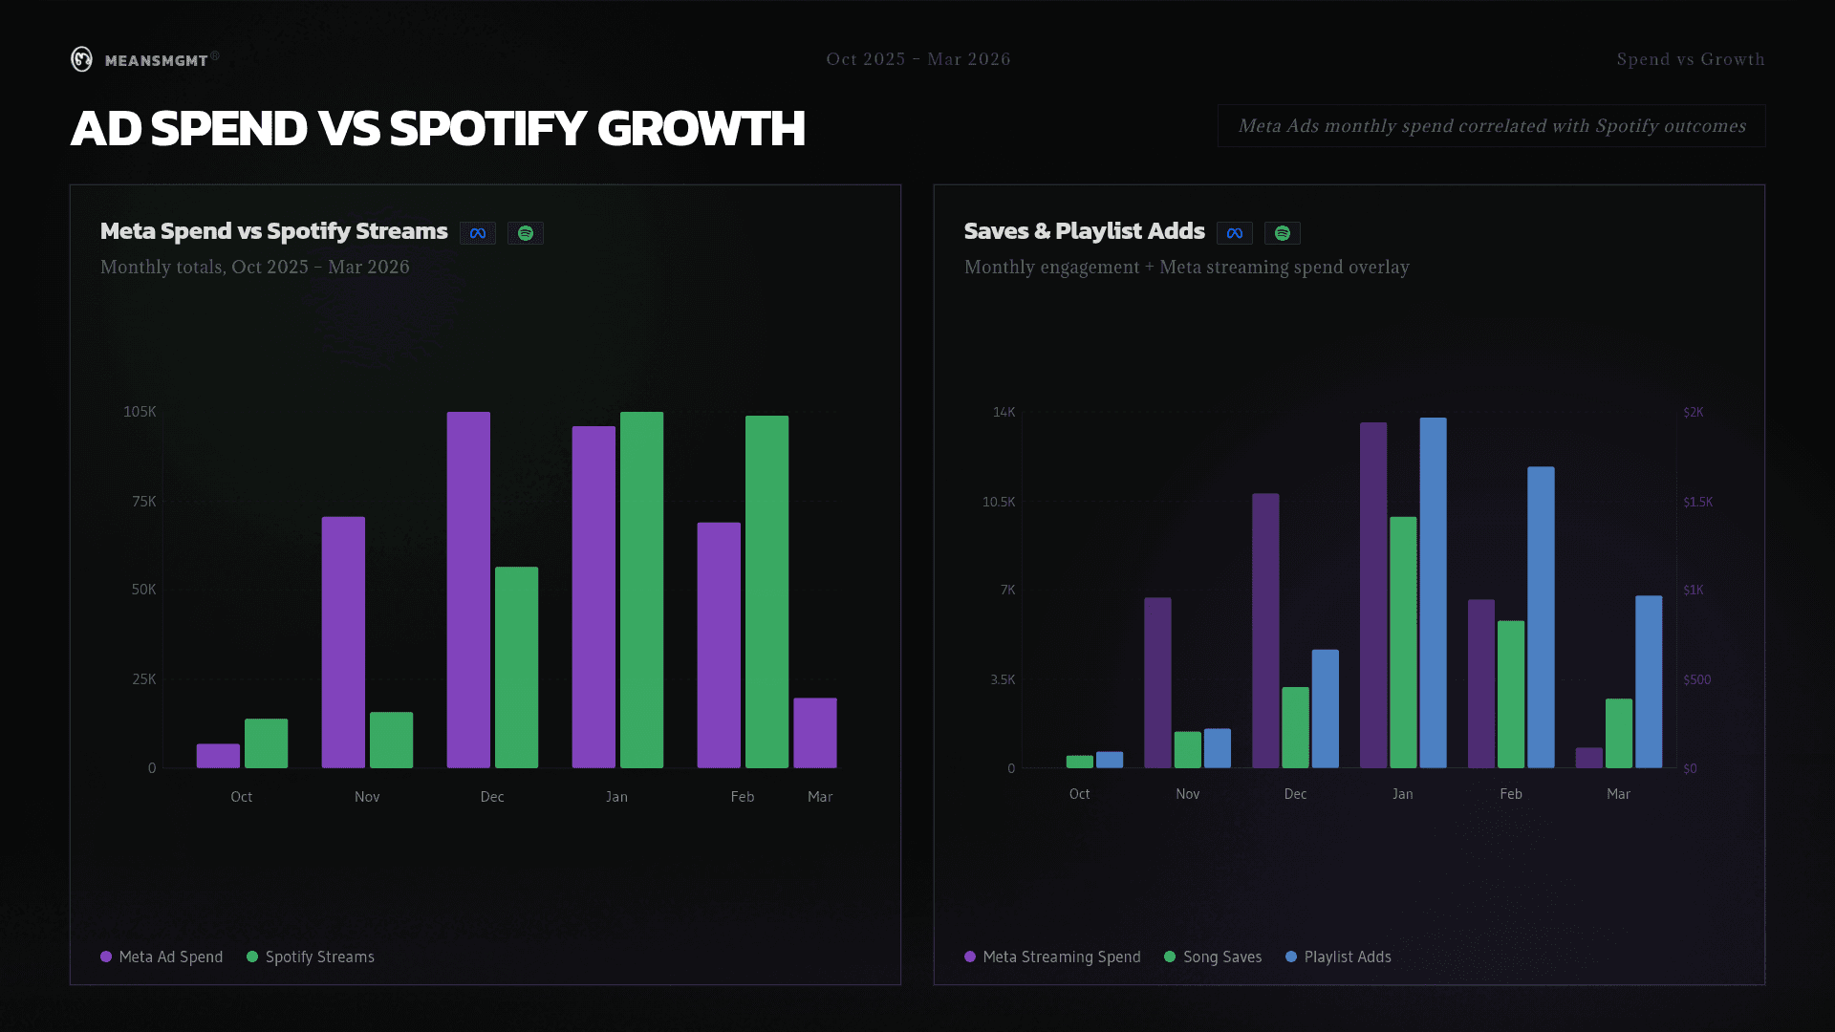This screenshot has width=1835, height=1032.
Task: Click the Meta Ads monthly spend correlation note
Action: [1492, 126]
